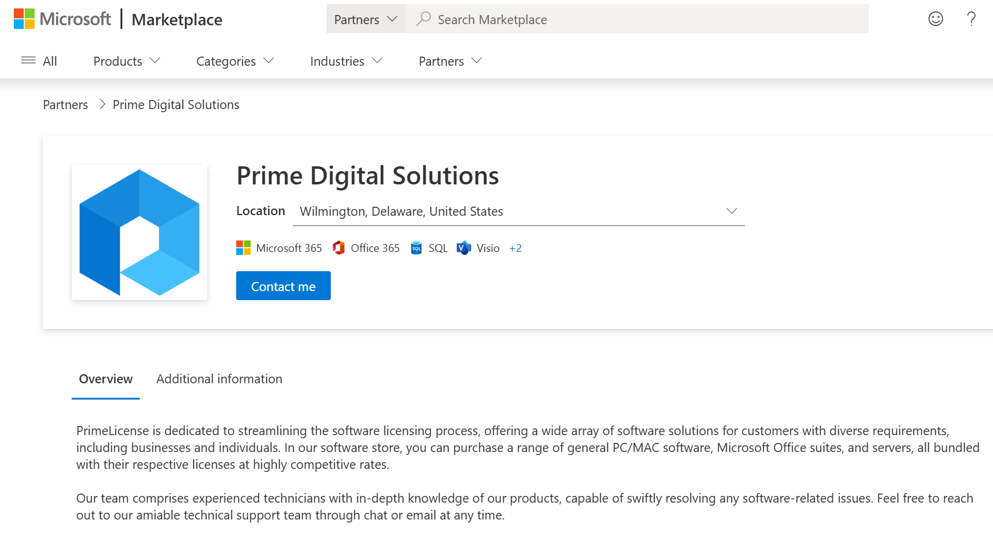Image resolution: width=993 pixels, height=546 pixels.
Task: Expand the Industries dropdown
Action: [x=346, y=61]
